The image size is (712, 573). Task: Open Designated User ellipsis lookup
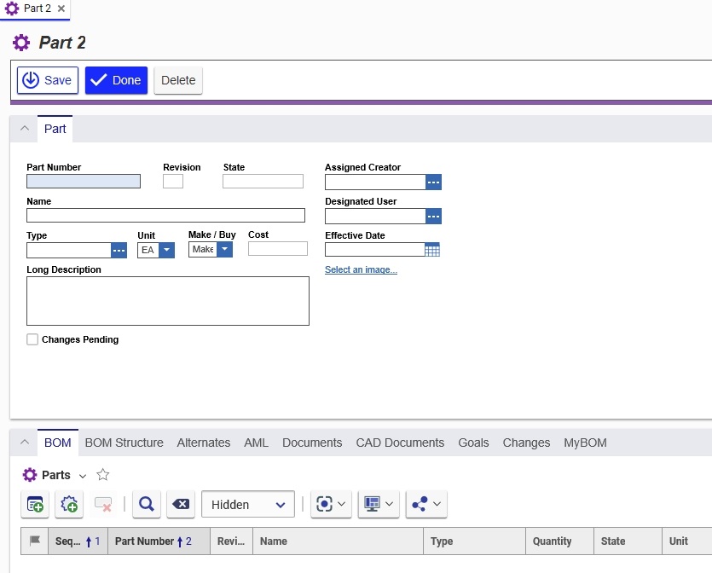pyautogui.click(x=434, y=216)
